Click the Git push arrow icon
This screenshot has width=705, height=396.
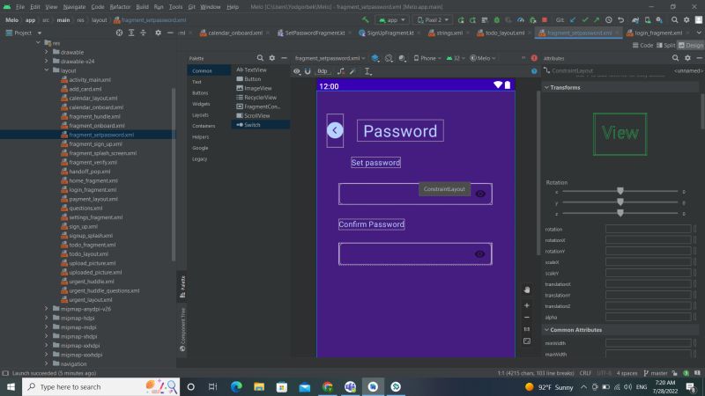pyautogui.click(x=597, y=19)
